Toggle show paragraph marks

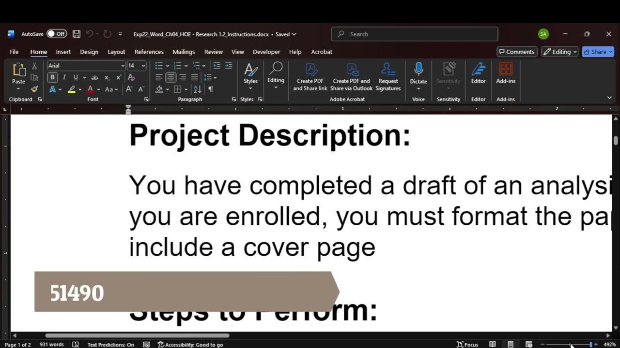[210, 89]
